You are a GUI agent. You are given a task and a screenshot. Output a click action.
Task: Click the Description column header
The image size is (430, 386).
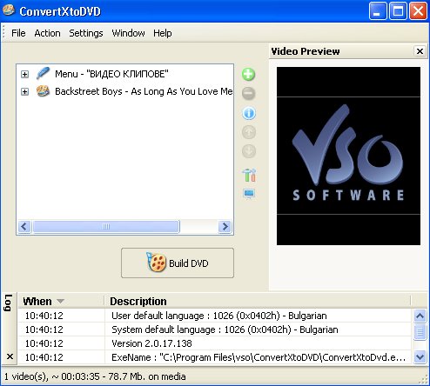257,302
